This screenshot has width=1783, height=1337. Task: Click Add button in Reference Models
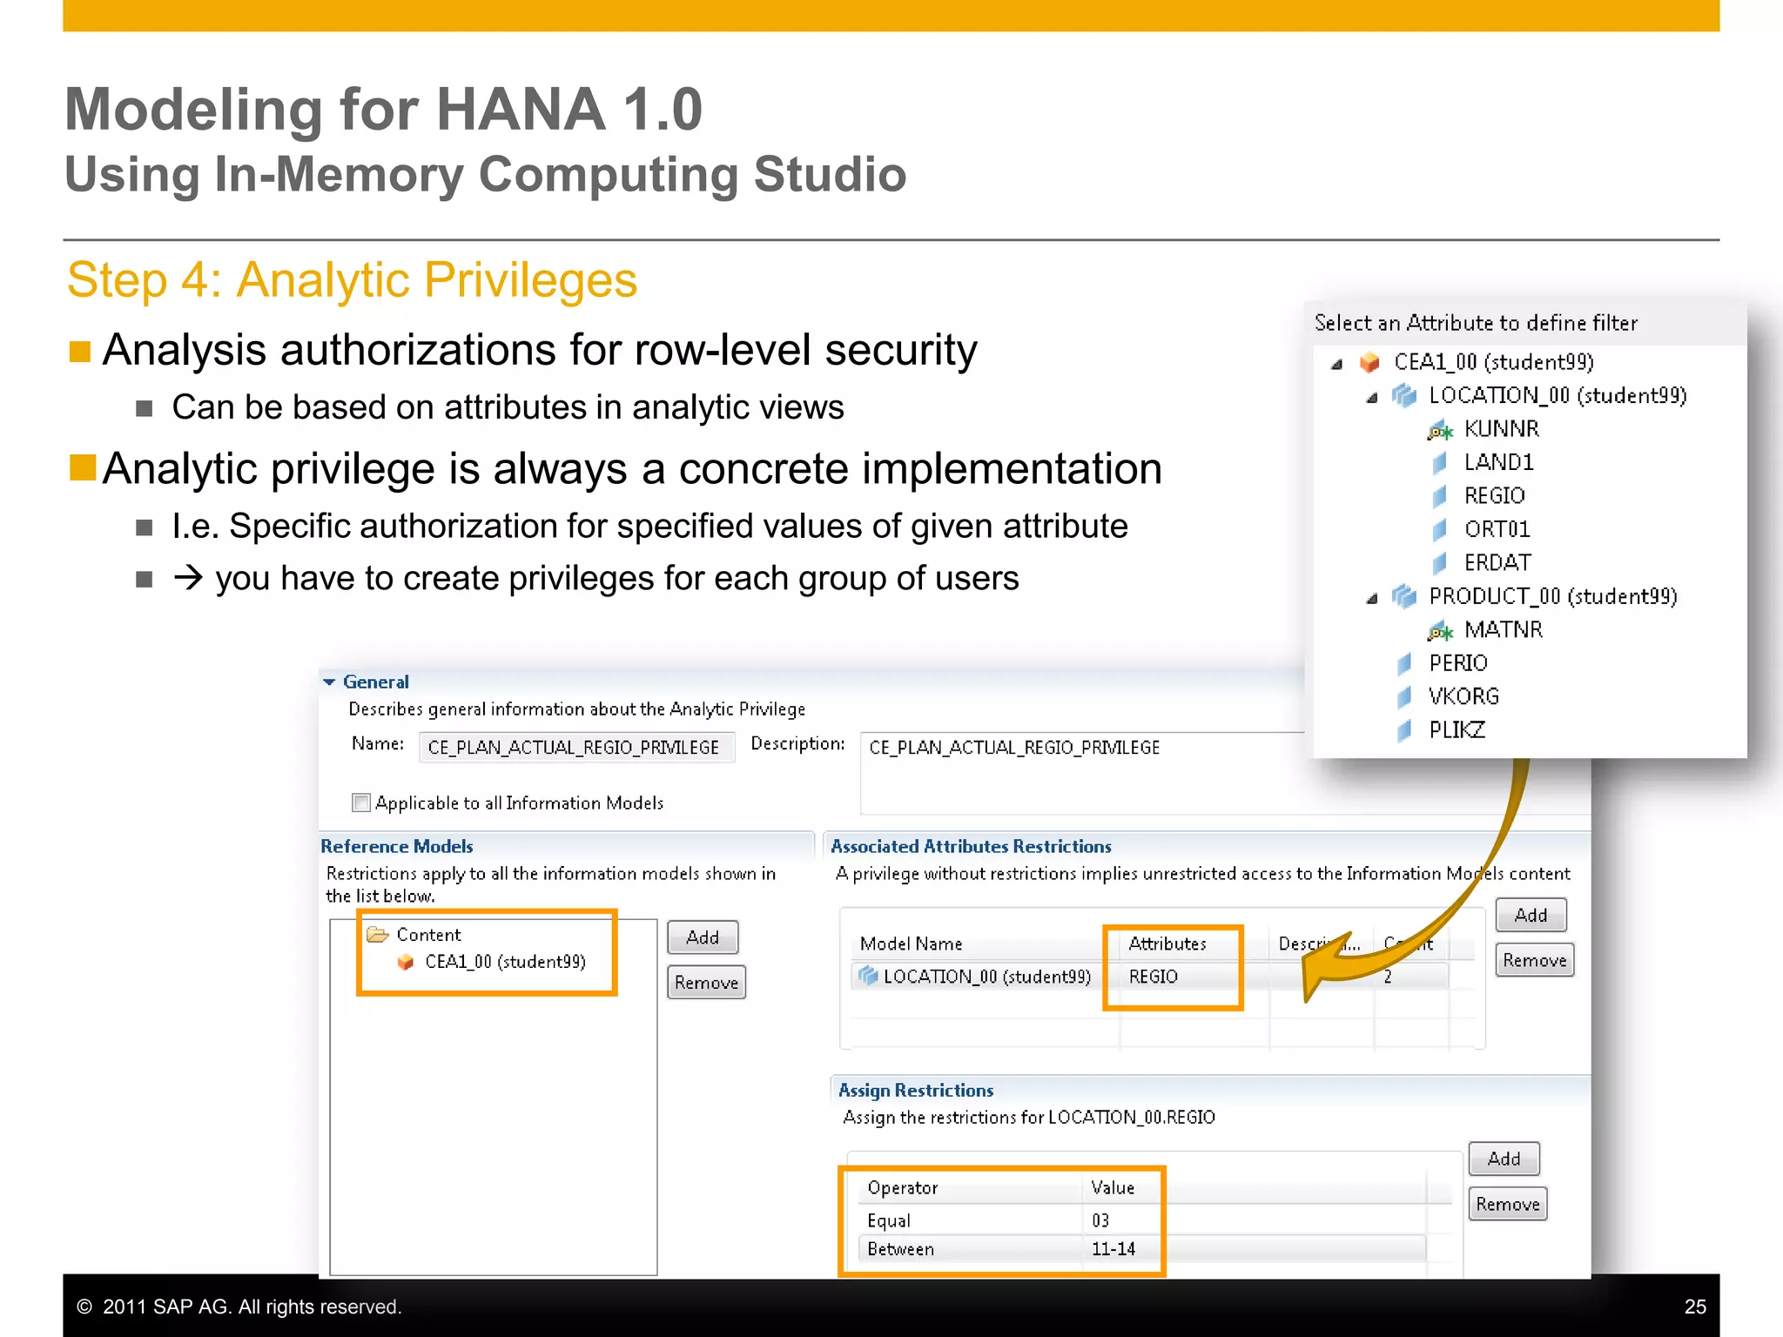pyautogui.click(x=703, y=937)
